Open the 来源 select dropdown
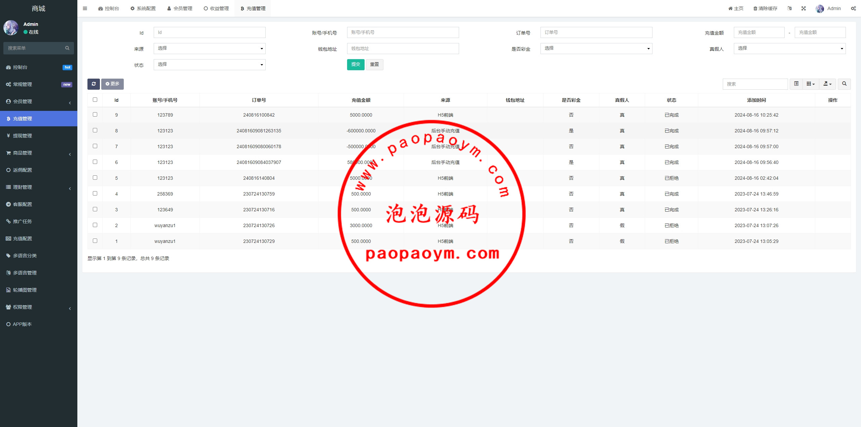The width and height of the screenshot is (861, 427). (210, 48)
